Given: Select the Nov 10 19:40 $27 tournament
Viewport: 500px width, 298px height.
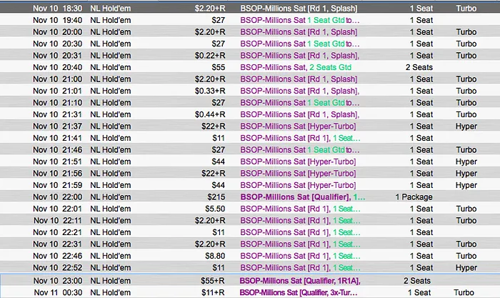Looking at the screenshot, I should (250, 20).
